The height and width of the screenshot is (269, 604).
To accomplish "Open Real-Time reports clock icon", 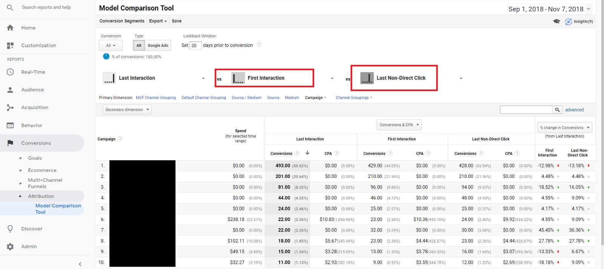I will pos(10,72).
